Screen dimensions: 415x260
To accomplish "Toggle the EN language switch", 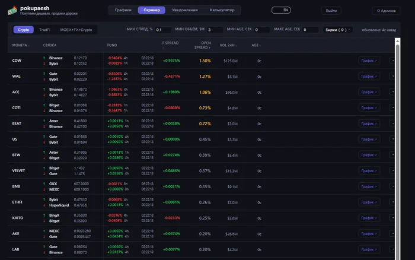I will click(281, 10).
